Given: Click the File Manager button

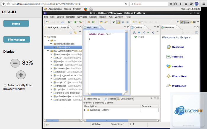Looking at the screenshot, I should click(x=17, y=39).
